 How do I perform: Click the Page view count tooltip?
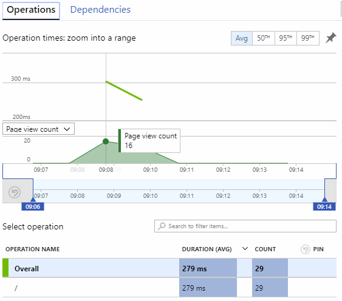(x=149, y=141)
